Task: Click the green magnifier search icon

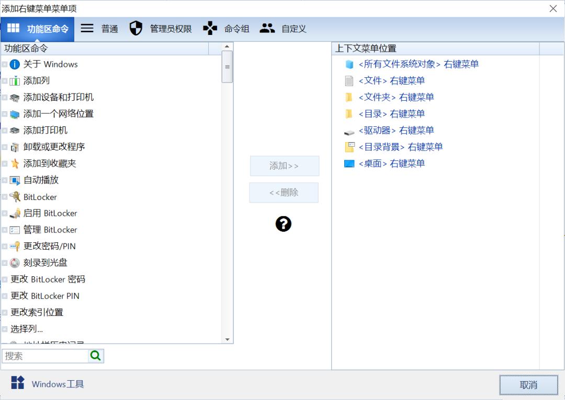Action: pyautogui.click(x=96, y=356)
